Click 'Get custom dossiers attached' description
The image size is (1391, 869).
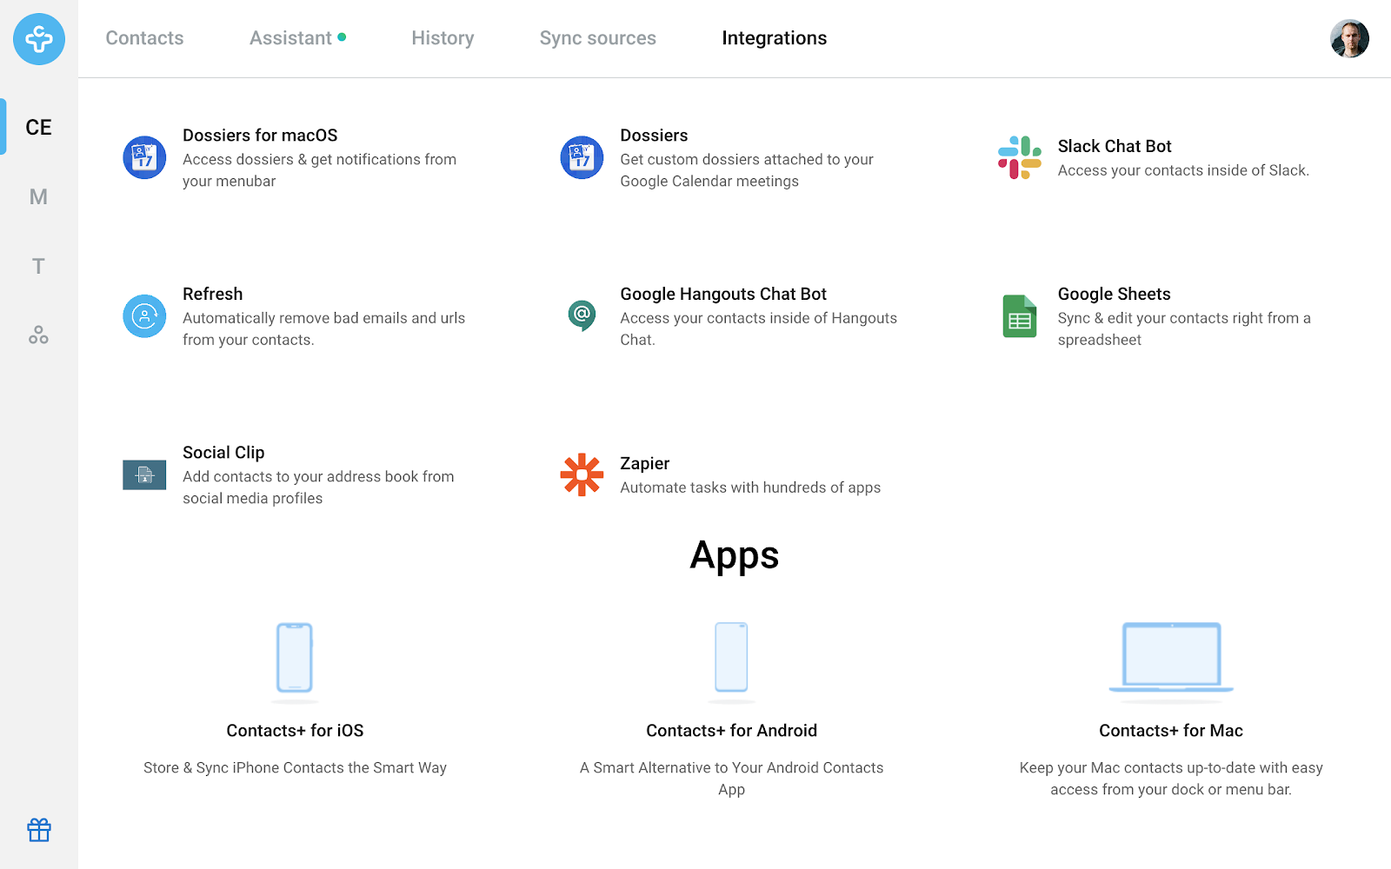coord(747,170)
